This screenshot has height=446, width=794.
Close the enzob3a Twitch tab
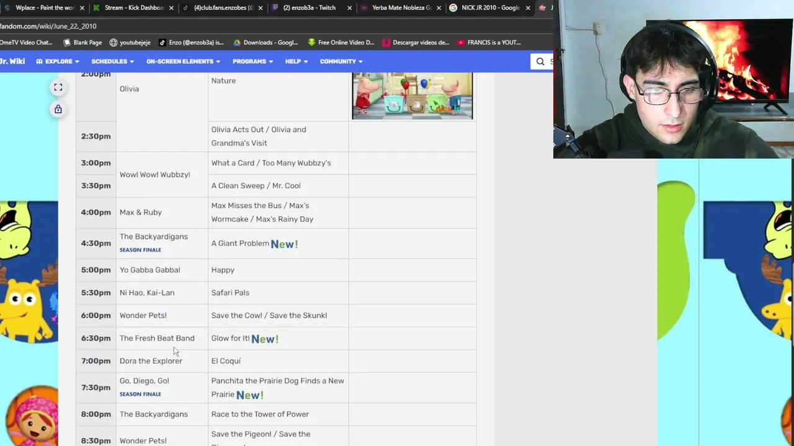pos(349,8)
